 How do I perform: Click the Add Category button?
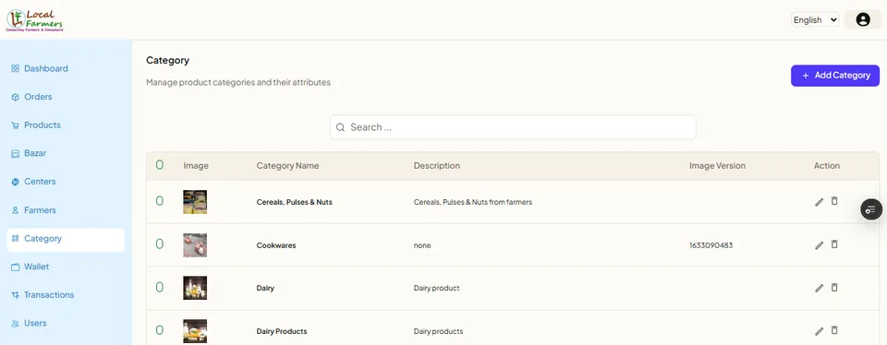[x=835, y=76]
